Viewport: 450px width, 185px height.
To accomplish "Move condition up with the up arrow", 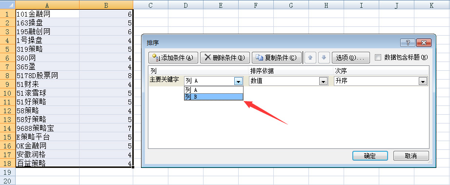I will tap(310, 58).
